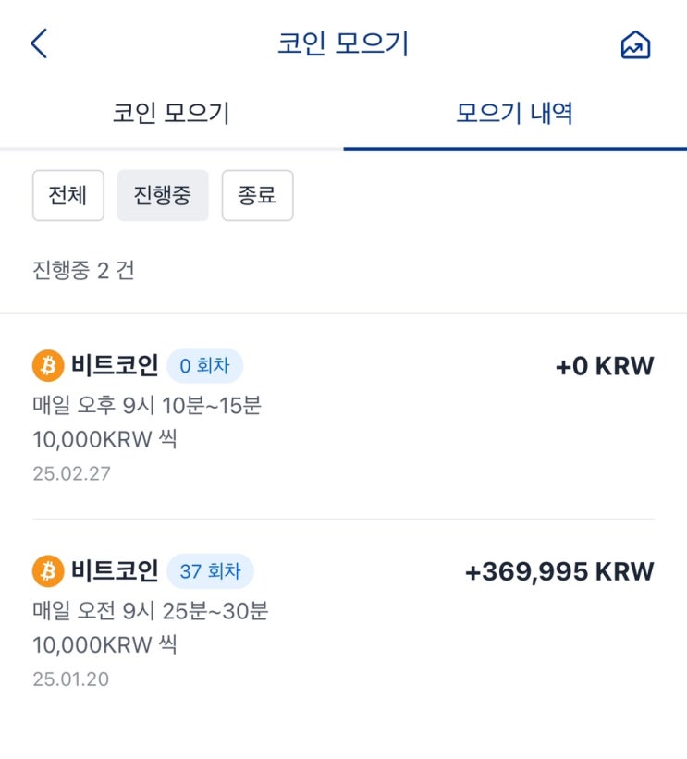The height and width of the screenshot is (759, 687).
Task: Select the 진행중 filter chip
Action: pyautogui.click(x=163, y=196)
